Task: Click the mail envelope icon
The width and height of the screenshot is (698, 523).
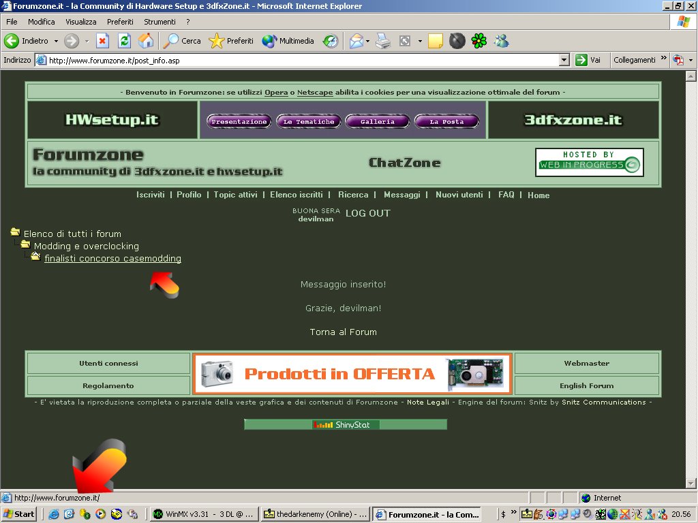Action: (356, 41)
